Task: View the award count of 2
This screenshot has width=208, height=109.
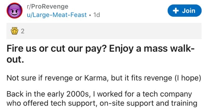Action: pos(23,31)
